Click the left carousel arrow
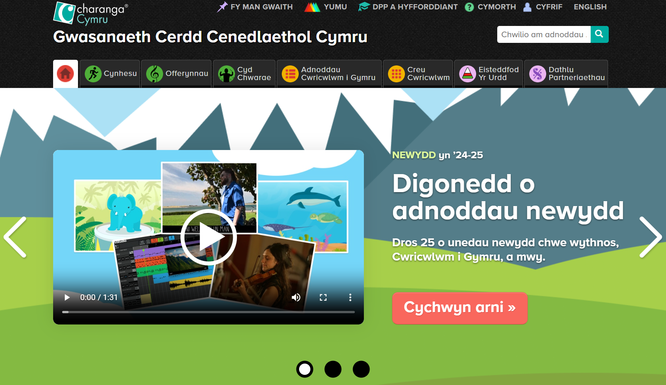The width and height of the screenshot is (666, 385). click(14, 238)
